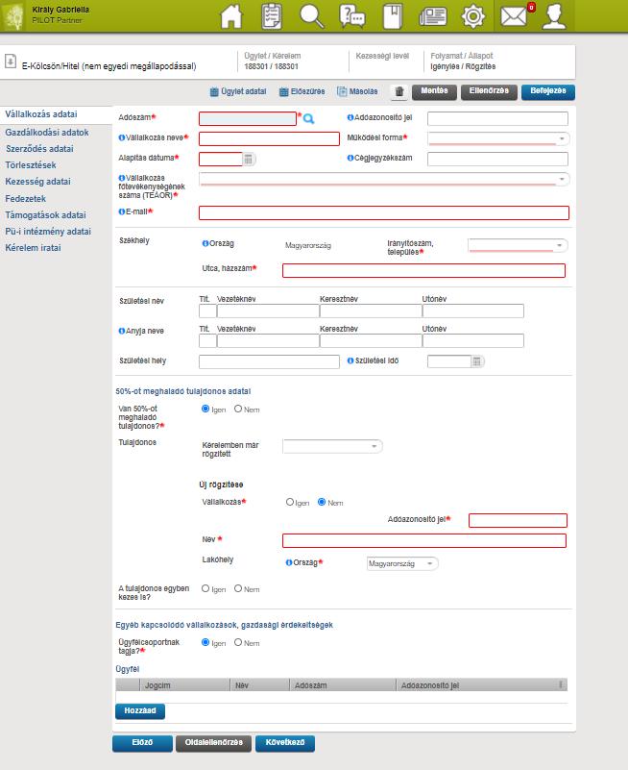Screen dimensions: 628x770
Task: Focus the Adószám input field
Action: click(x=248, y=119)
